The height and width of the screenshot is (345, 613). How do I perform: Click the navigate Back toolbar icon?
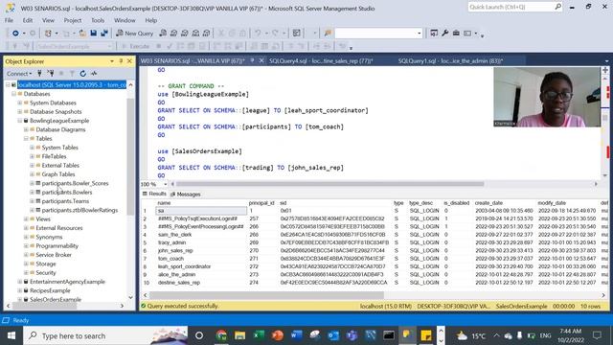(x=15, y=34)
